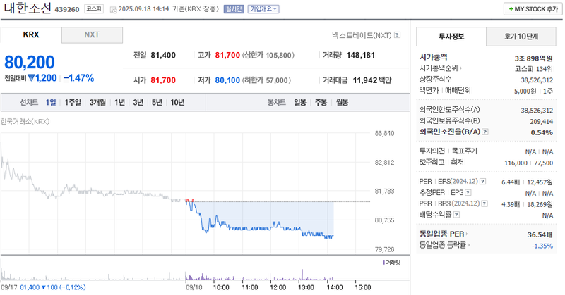Click the stock code 439260
Image resolution: width=565 pixels, height=295 pixels.
67,9
